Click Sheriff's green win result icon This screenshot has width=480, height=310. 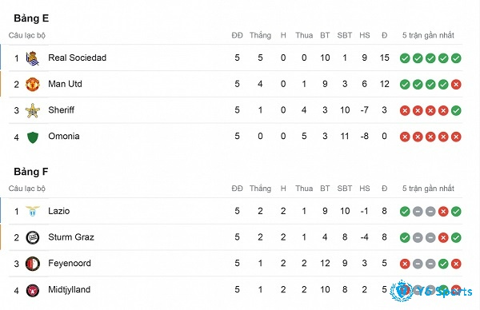pos(456,111)
